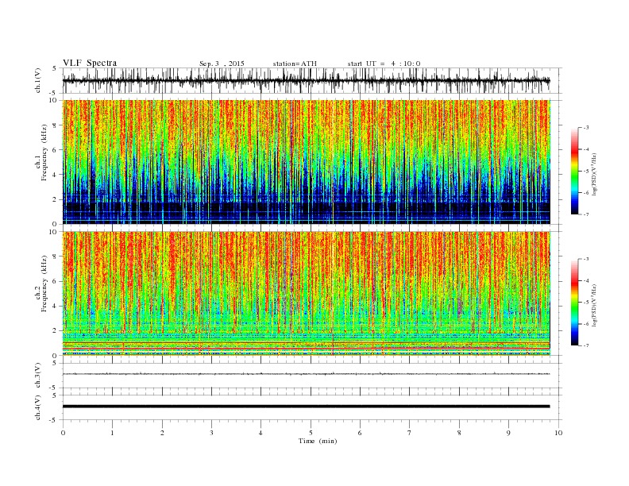Click time-axis tick label "4"
This screenshot has width=629, height=486.
[x=260, y=433]
